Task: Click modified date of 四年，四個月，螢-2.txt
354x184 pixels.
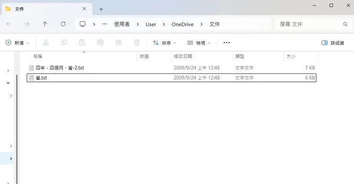Action: (x=197, y=68)
